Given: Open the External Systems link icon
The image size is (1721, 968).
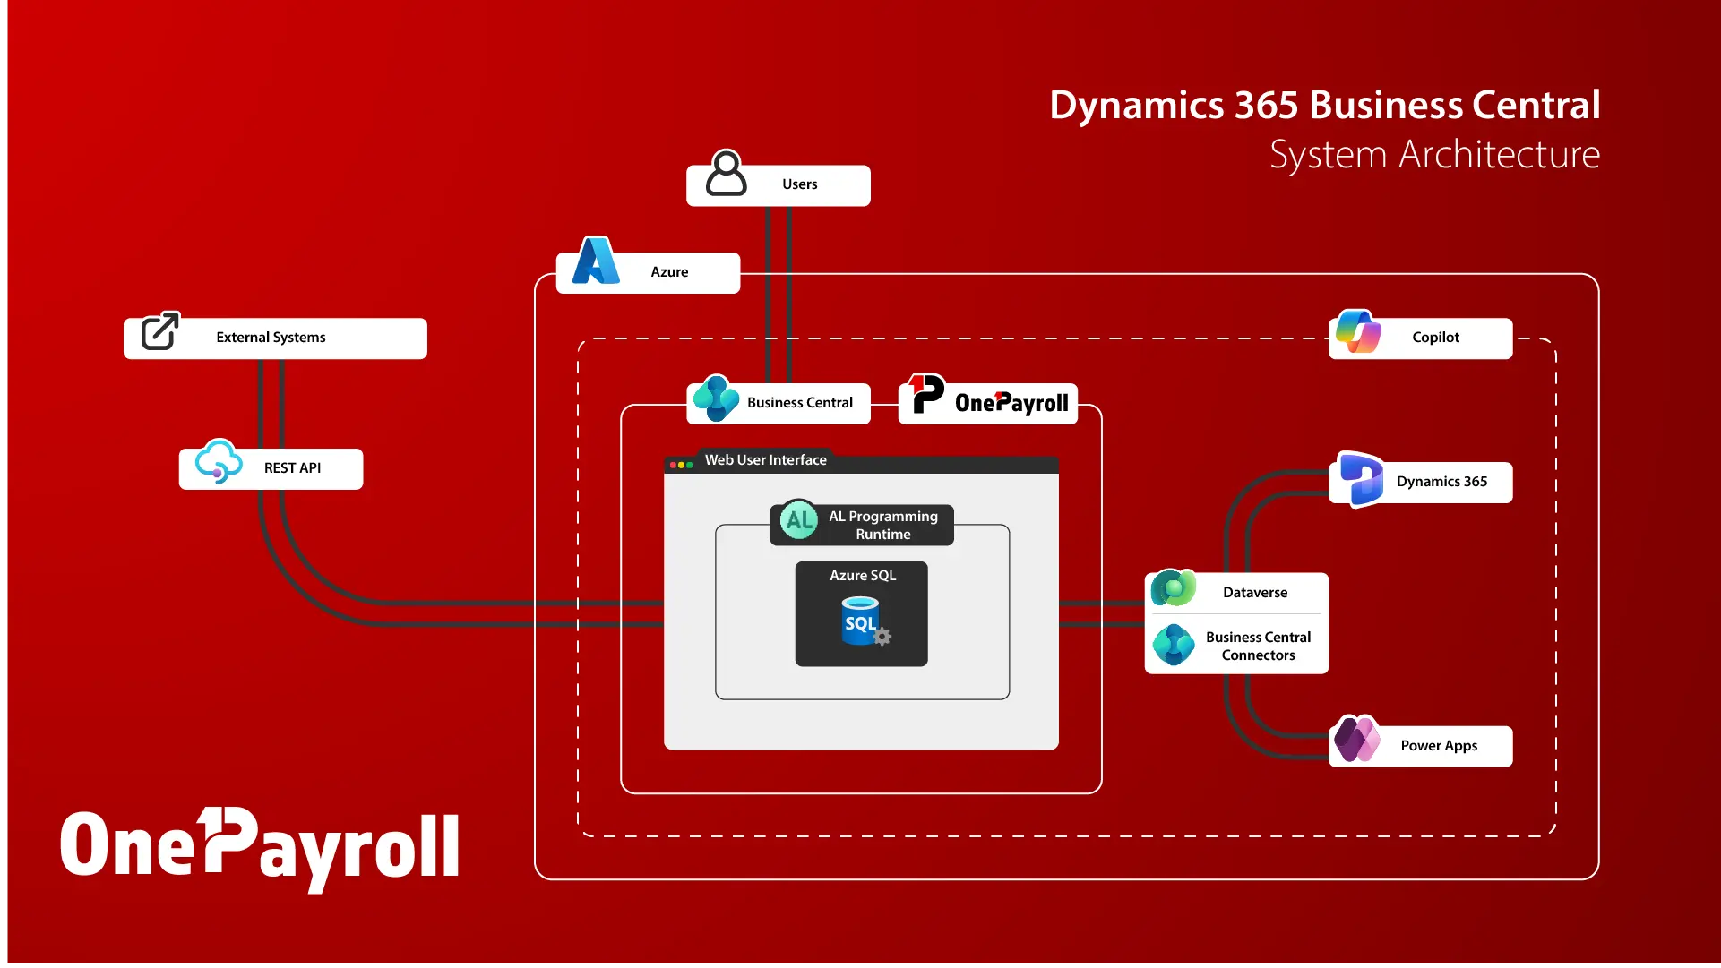Looking at the screenshot, I should pyautogui.click(x=158, y=331).
